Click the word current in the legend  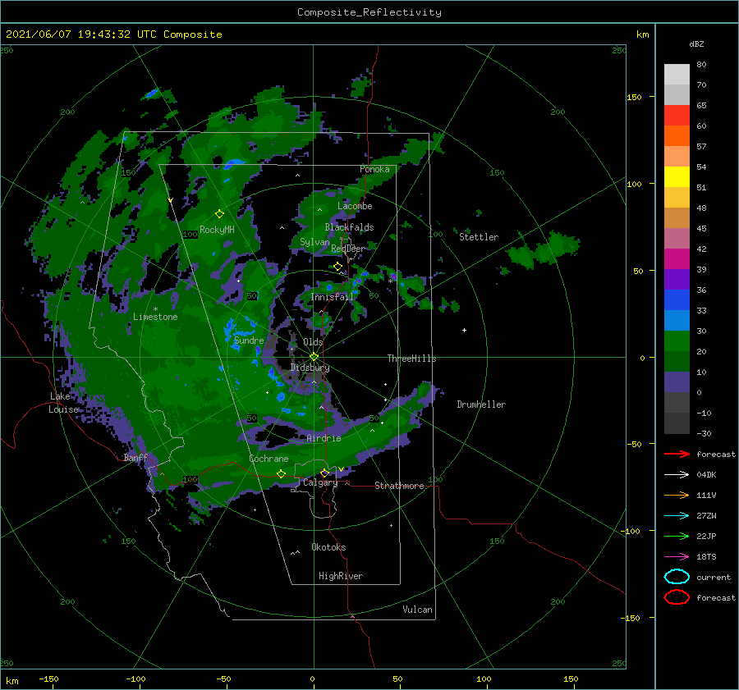[x=713, y=577]
